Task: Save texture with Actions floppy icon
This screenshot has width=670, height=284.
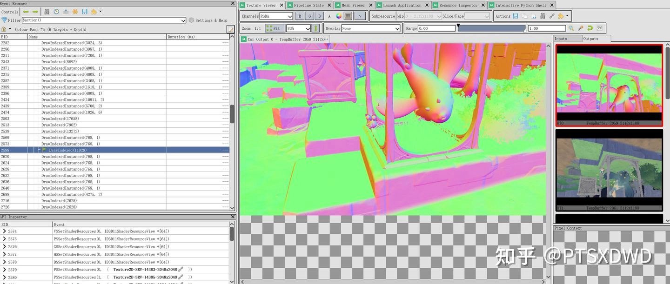Action: tap(516, 16)
